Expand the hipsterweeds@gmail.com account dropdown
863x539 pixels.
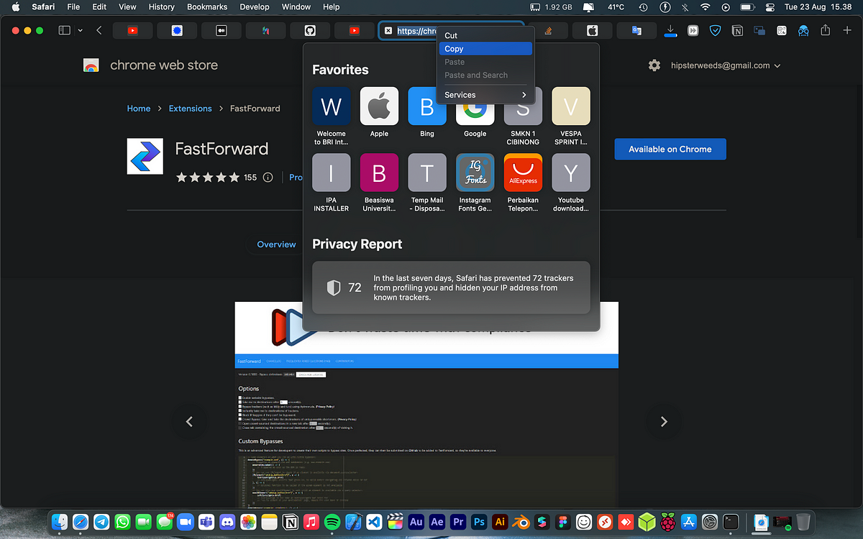(725, 65)
